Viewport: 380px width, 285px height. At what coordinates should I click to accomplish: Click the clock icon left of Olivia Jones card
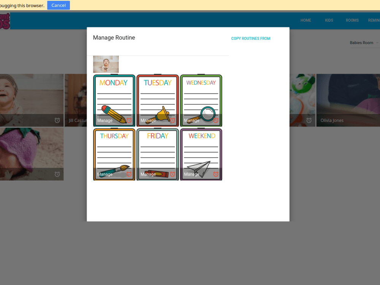(309, 120)
